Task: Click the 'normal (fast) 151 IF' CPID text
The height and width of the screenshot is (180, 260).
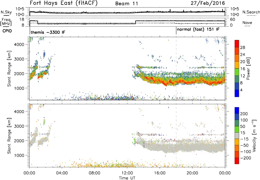Action: (x=198, y=29)
